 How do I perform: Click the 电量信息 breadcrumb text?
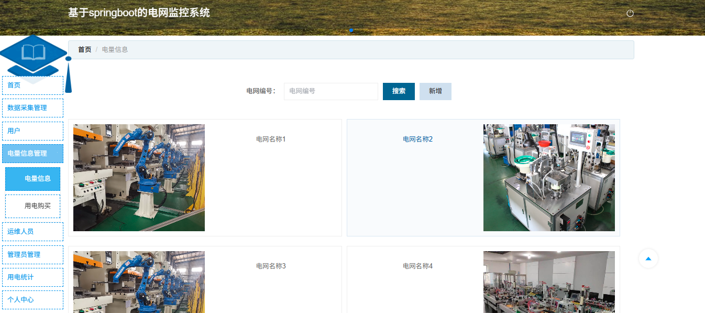point(115,50)
